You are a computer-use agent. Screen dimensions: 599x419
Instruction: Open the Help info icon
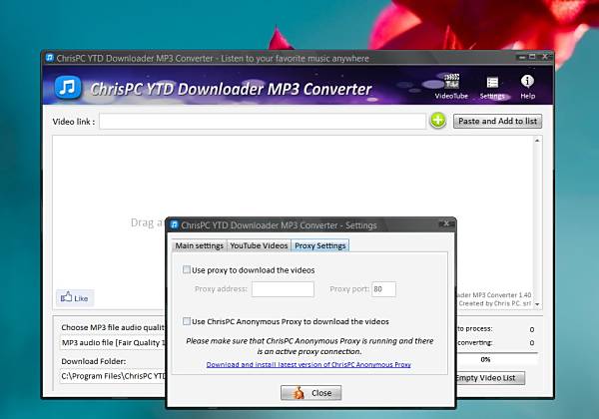pyautogui.click(x=527, y=87)
